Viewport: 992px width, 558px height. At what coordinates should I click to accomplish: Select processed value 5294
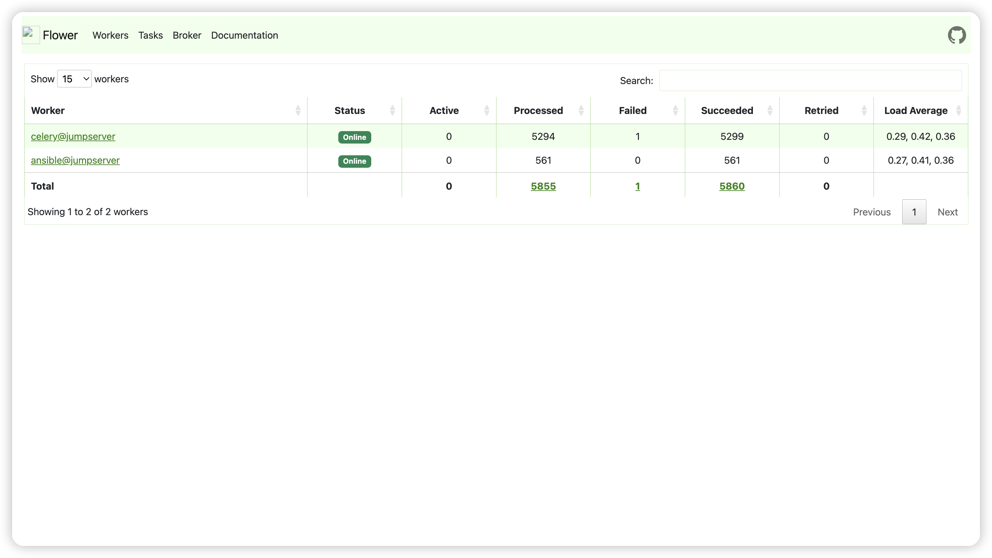coord(543,136)
